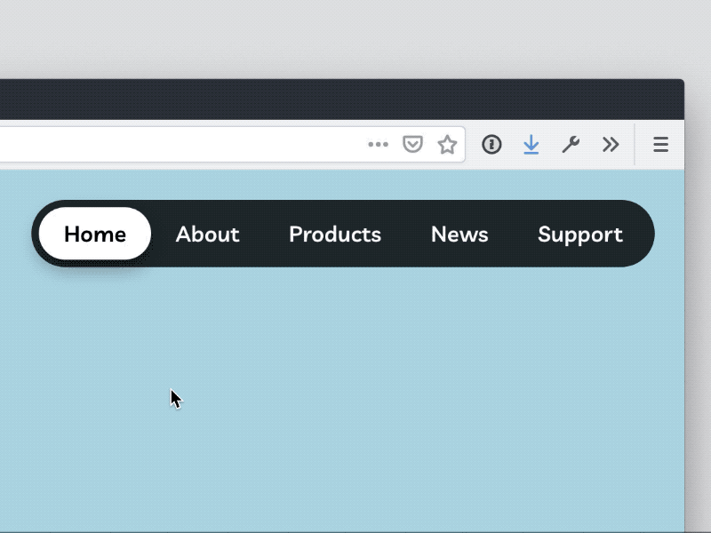This screenshot has height=533, width=711.
Task: Click the News pill in the navigation bar
Action: (459, 234)
